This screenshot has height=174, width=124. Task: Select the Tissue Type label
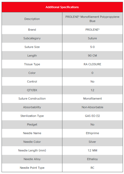click(x=32, y=64)
